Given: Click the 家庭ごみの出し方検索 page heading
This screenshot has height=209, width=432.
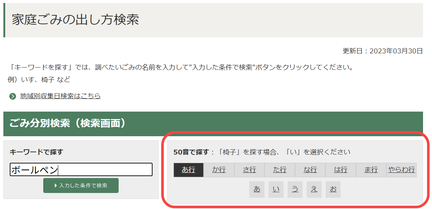Looking at the screenshot, I should [x=75, y=20].
